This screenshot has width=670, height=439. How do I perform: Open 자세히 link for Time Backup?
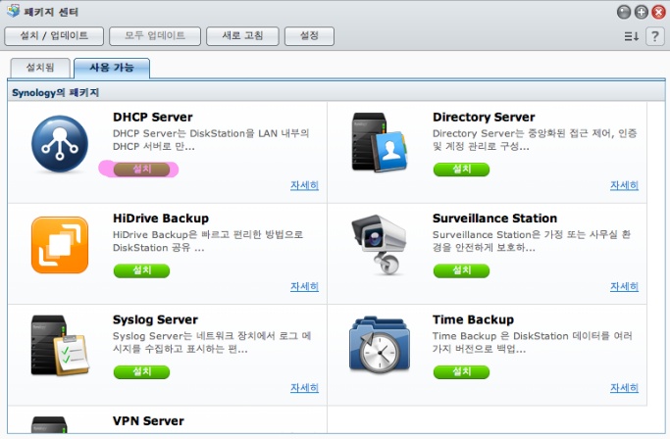pyautogui.click(x=624, y=388)
